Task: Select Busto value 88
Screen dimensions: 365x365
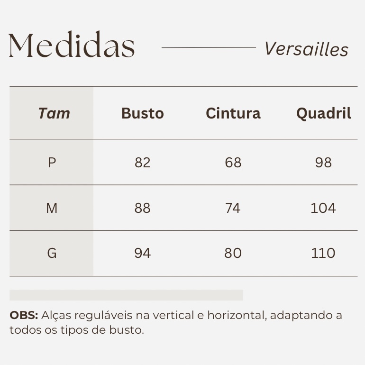Action: (x=143, y=208)
